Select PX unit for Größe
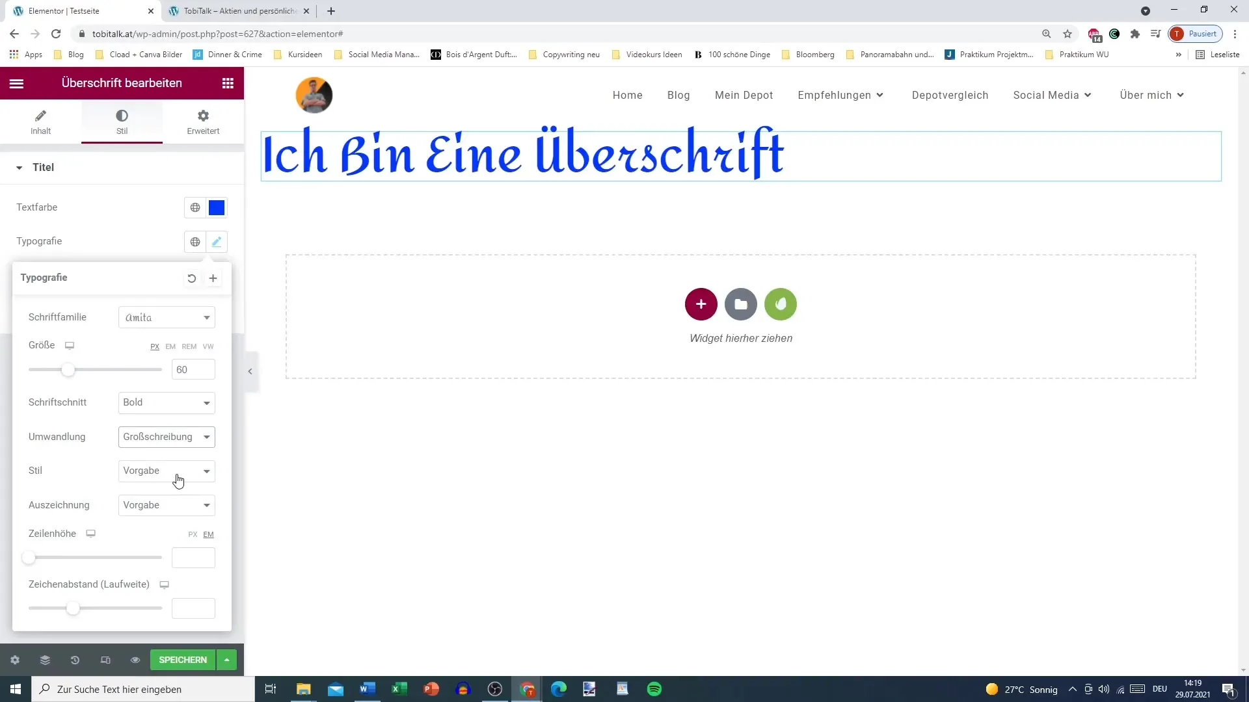This screenshot has width=1249, height=702. coord(155,346)
